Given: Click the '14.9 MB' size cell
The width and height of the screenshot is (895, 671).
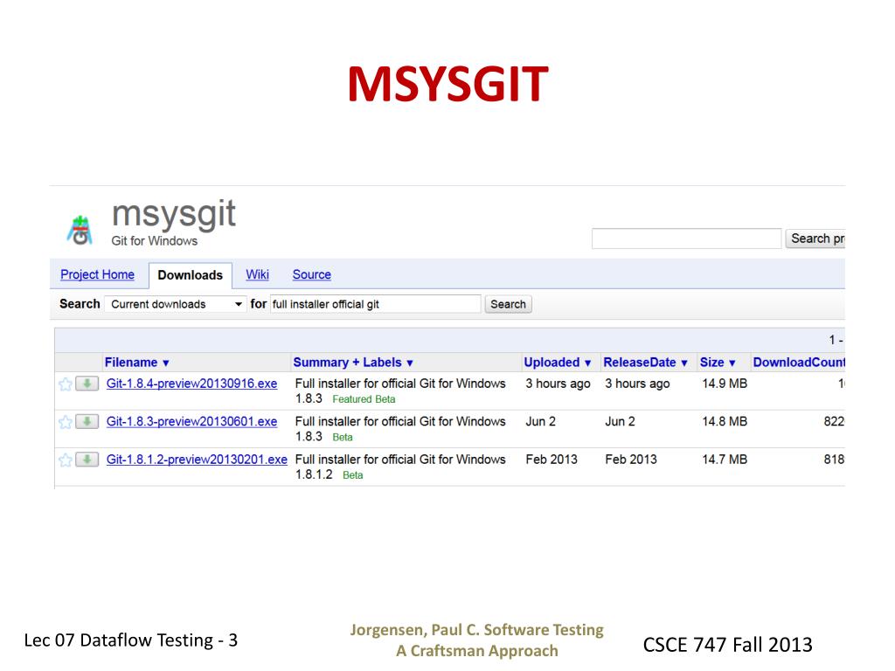Looking at the screenshot, I should (725, 384).
